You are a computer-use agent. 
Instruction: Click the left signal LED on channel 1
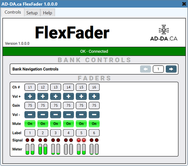(x=28, y=140)
